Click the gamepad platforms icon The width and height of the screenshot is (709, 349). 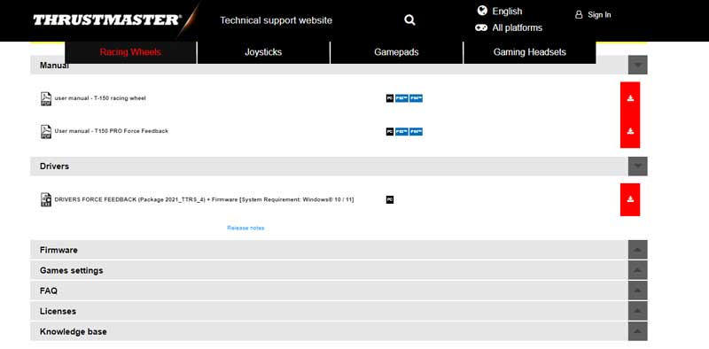tap(481, 27)
